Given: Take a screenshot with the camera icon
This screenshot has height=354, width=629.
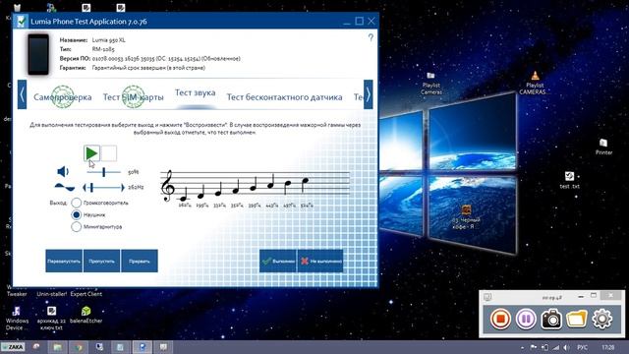Looking at the screenshot, I should tap(551, 319).
